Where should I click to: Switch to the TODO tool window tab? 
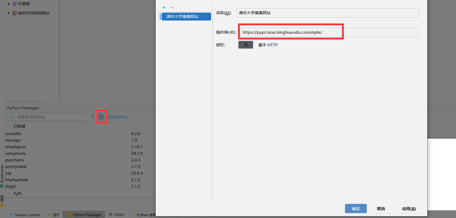click(117, 215)
